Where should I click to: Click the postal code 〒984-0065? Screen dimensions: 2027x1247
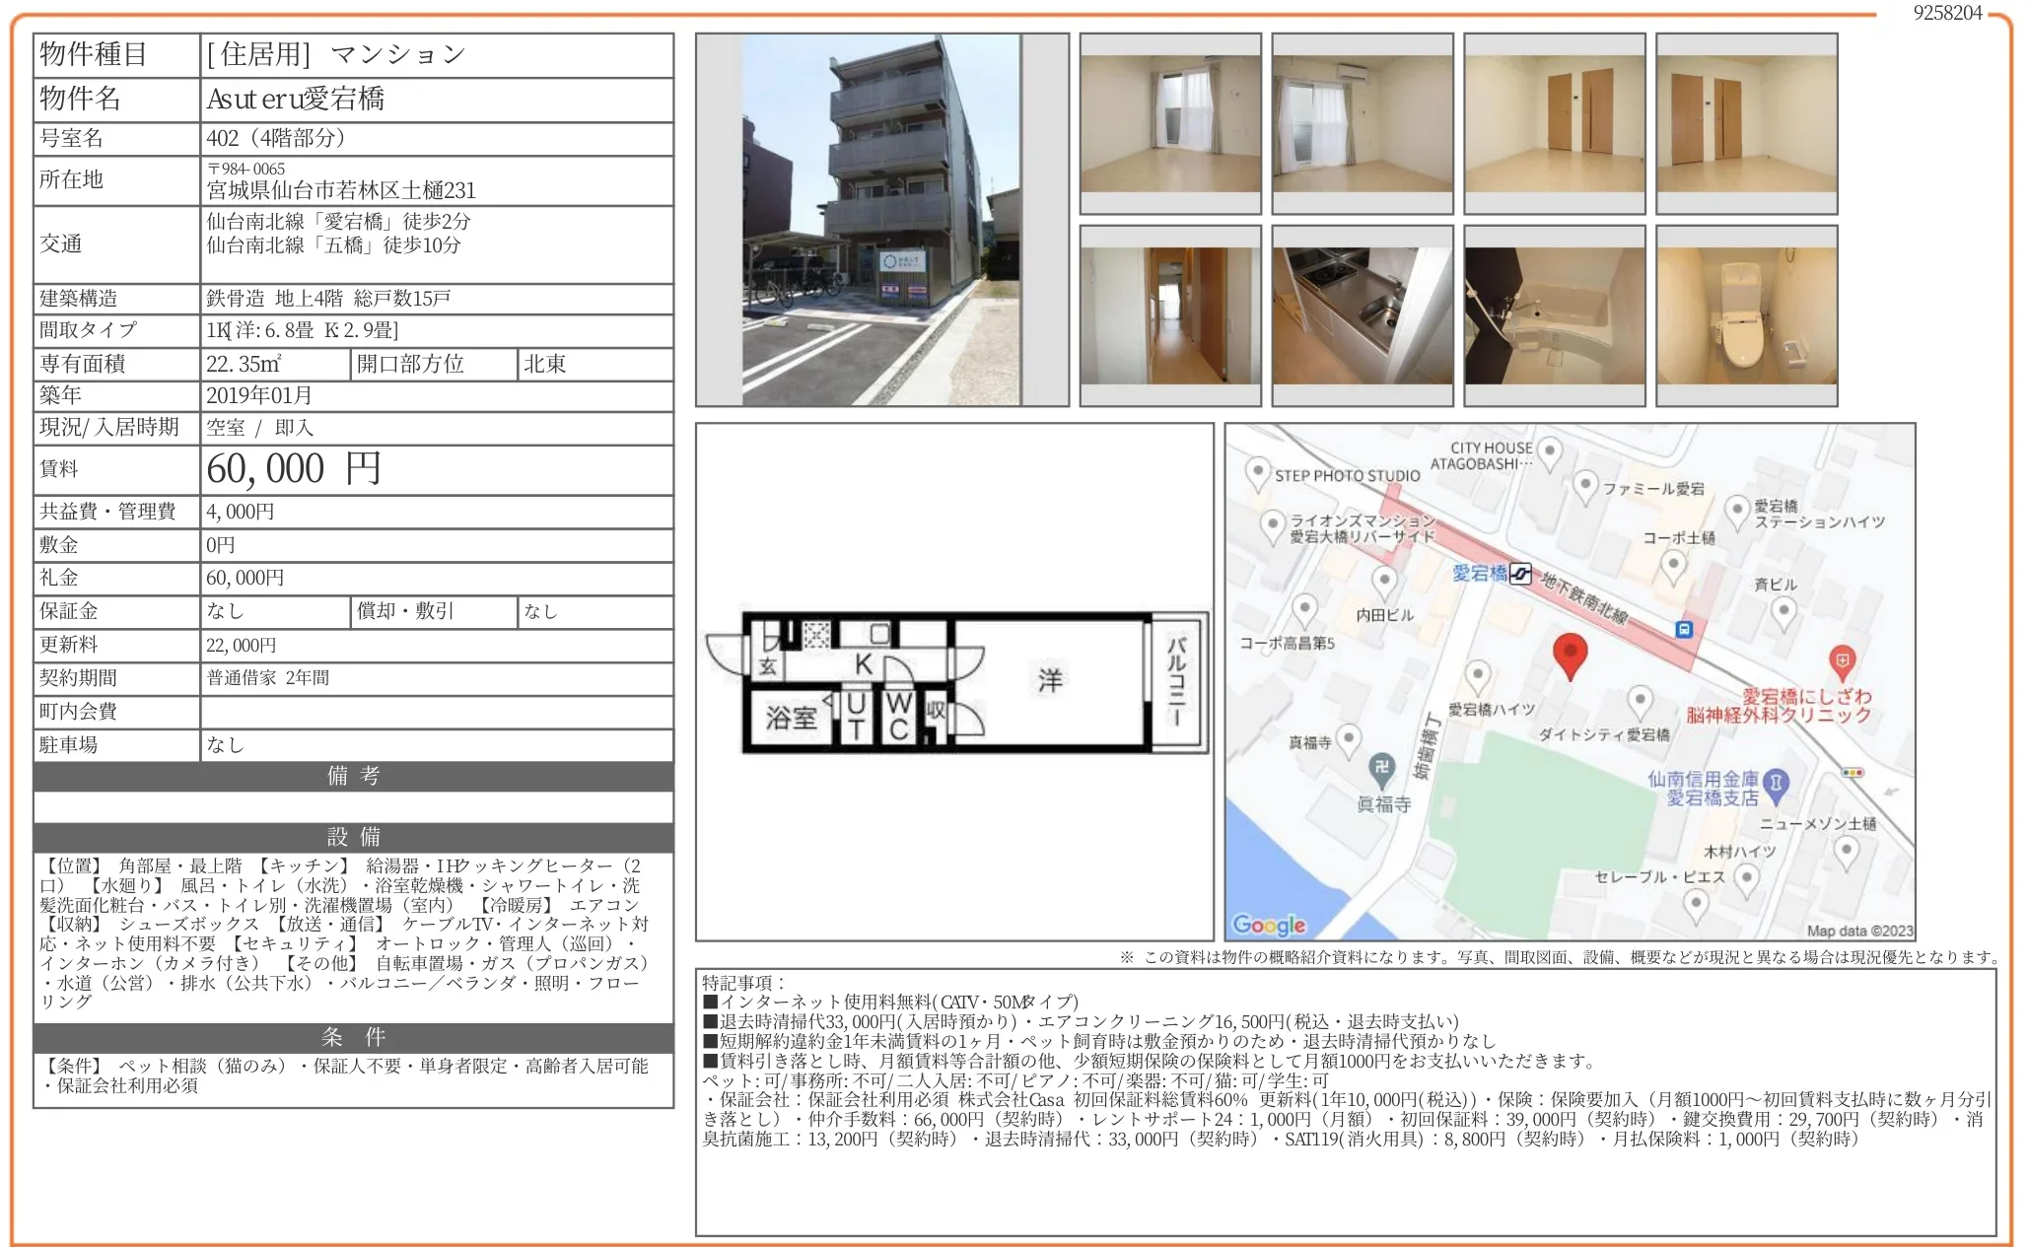pyautogui.click(x=245, y=169)
